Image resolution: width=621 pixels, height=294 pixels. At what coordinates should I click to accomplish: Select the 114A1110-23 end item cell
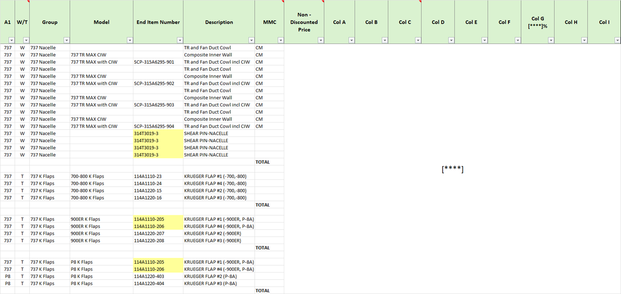[149, 176]
